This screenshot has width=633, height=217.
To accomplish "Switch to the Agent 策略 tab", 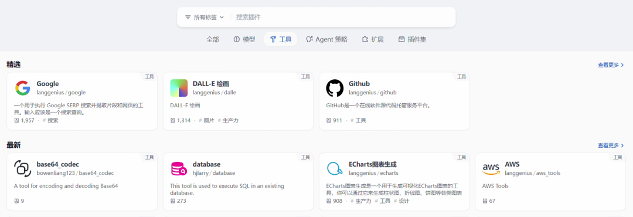I will tap(326, 39).
